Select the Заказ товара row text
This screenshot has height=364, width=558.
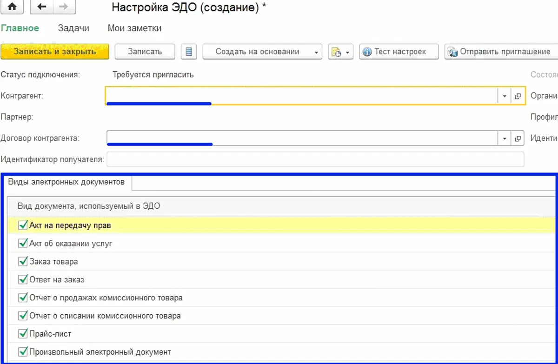53,261
